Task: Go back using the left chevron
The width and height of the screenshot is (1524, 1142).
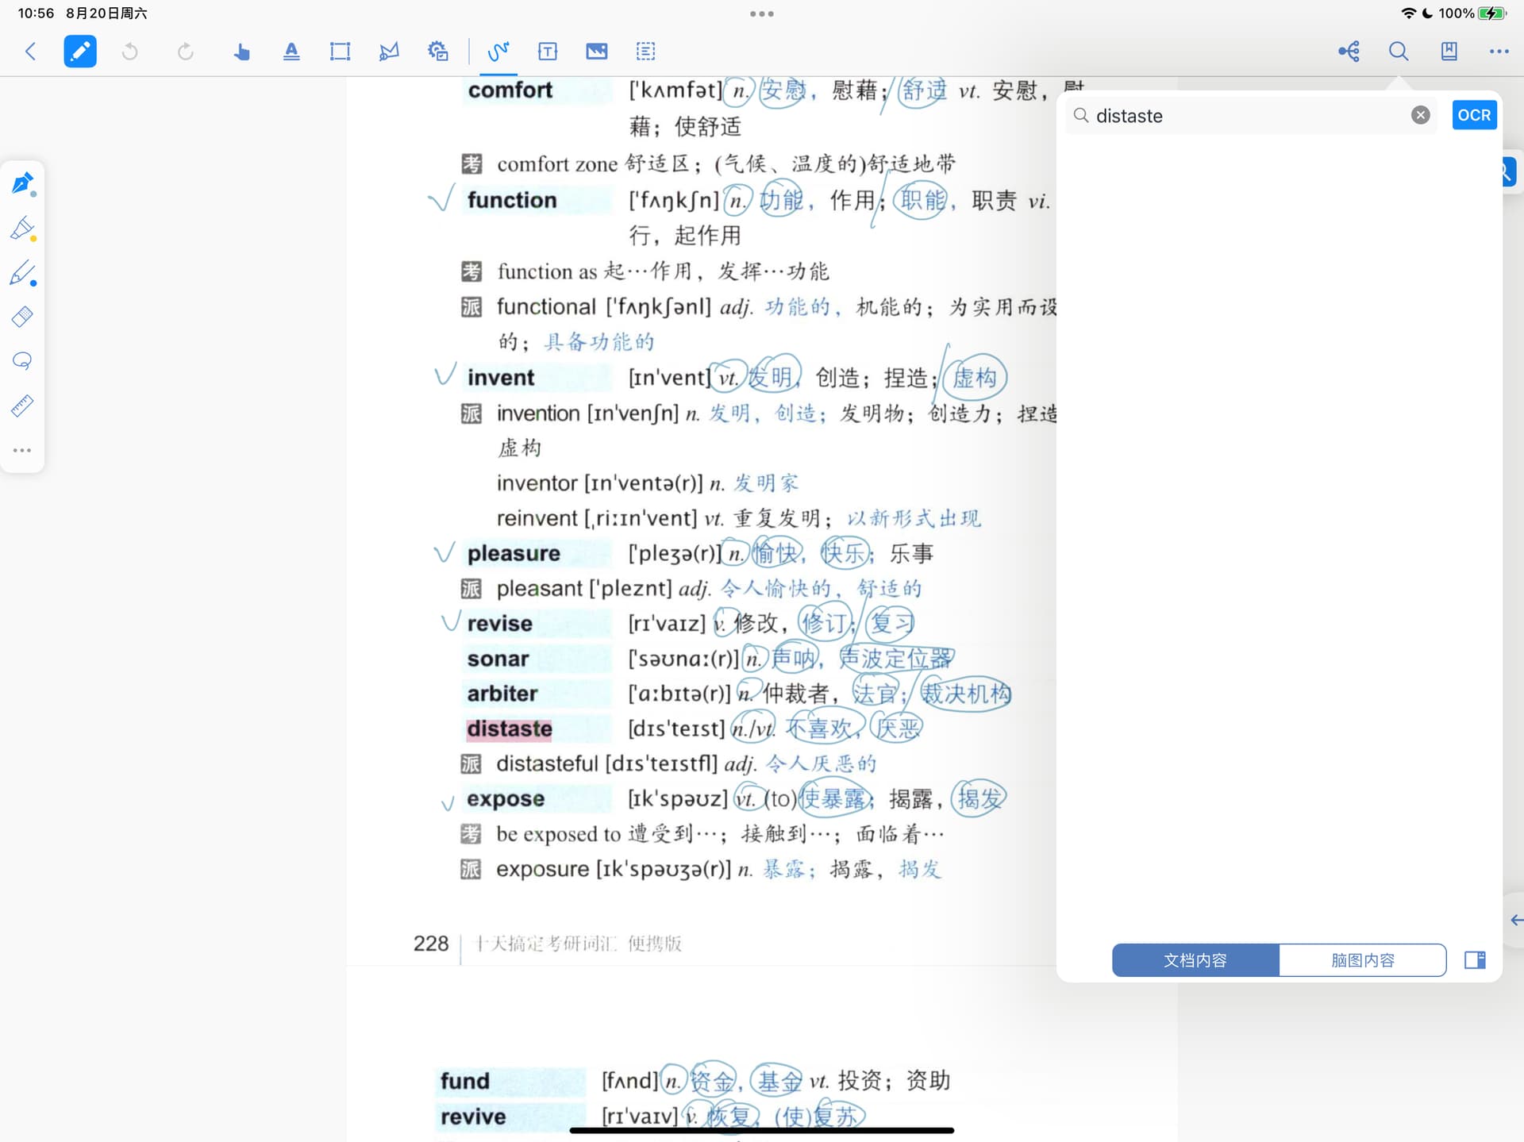Action: (30, 52)
